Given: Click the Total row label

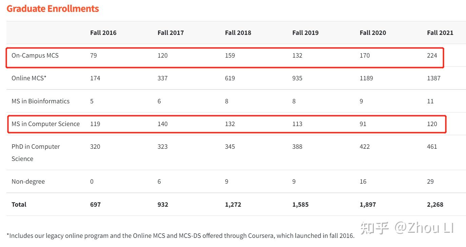Looking at the screenshot, I should click(x=19, y=204).
